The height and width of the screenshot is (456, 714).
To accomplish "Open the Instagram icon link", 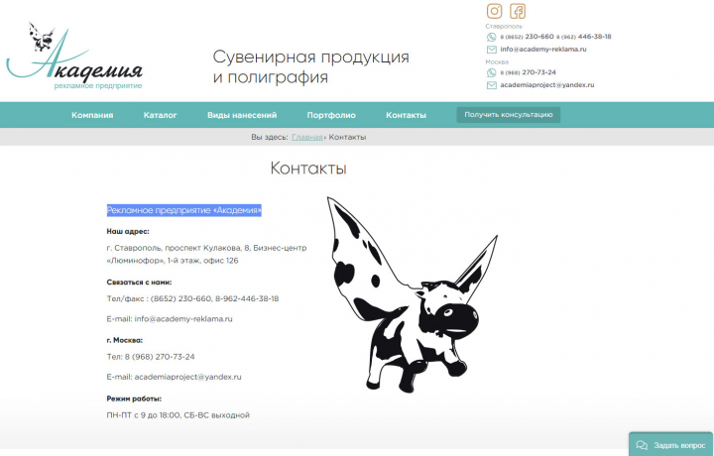I will click(x=494, y=11).
